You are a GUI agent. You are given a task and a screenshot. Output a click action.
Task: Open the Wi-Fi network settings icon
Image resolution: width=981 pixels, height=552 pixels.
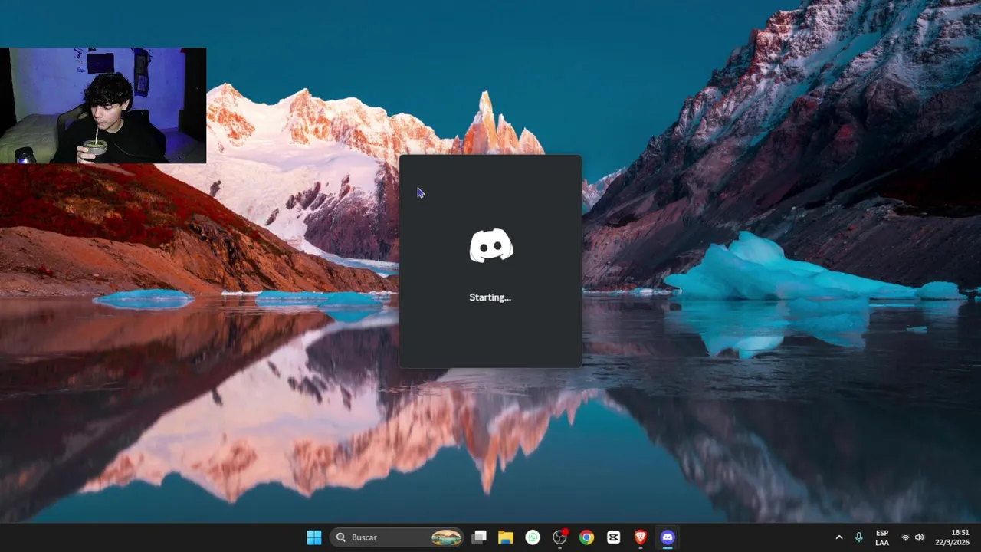pyautogui.click(x=905, y=537)
